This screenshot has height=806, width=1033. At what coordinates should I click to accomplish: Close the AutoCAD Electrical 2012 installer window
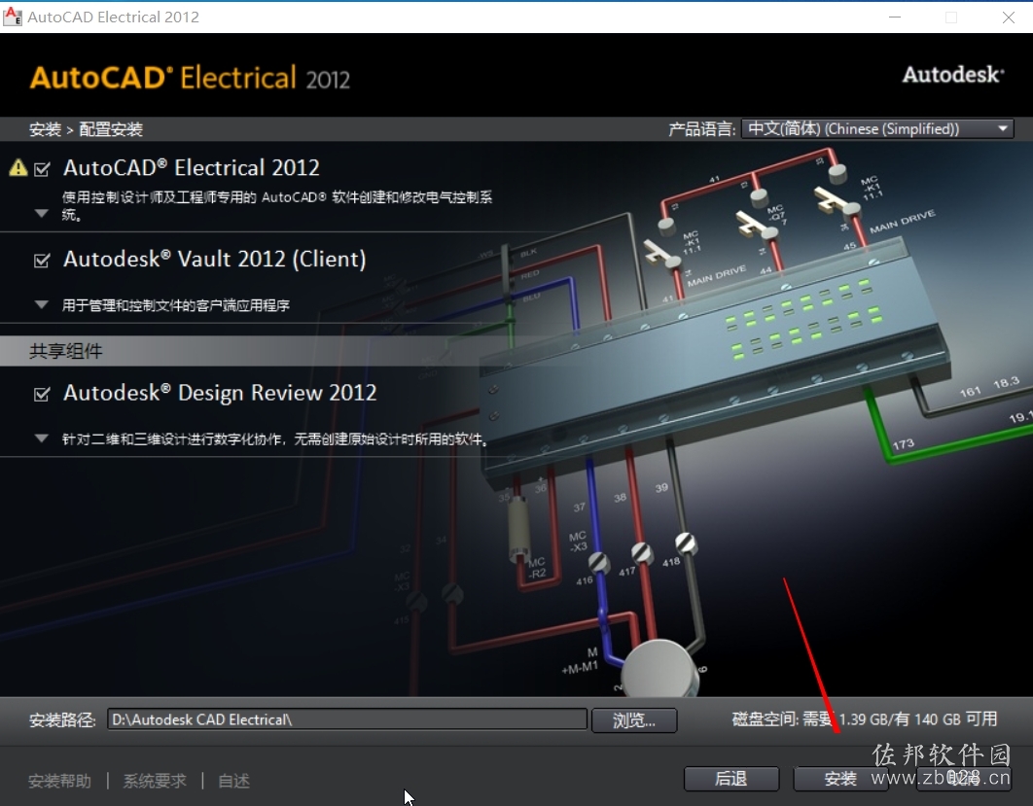[x=1009, y=18]
